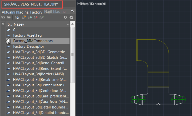This screenshot has width=192, height=116.
Task: Create new layer frozen in all viewports
Action: click(30, 17)
